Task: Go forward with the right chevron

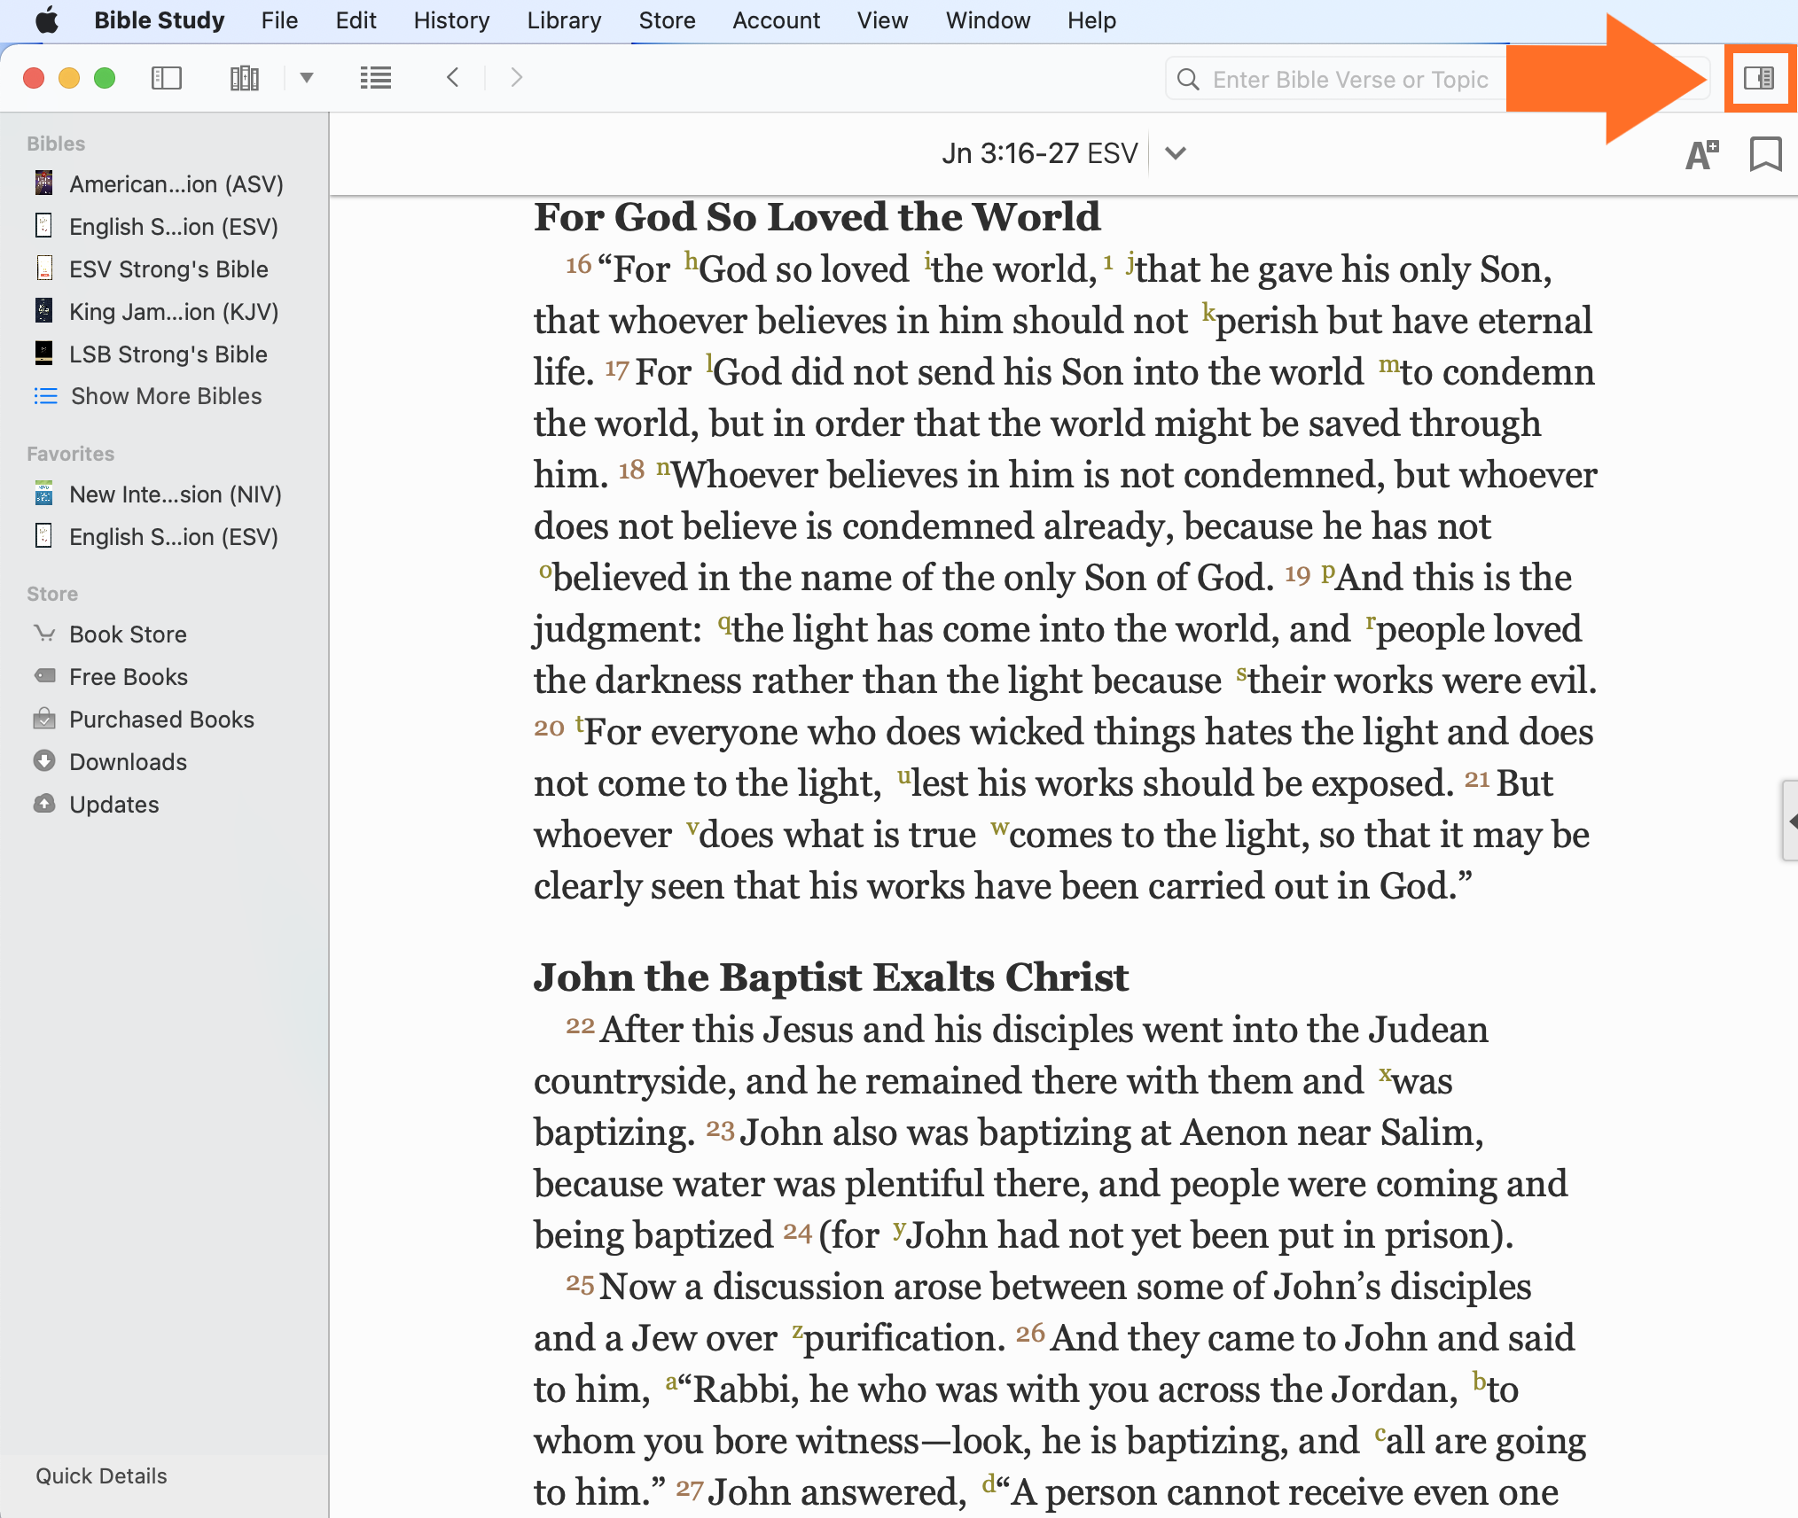Action: tap(517, 78)
